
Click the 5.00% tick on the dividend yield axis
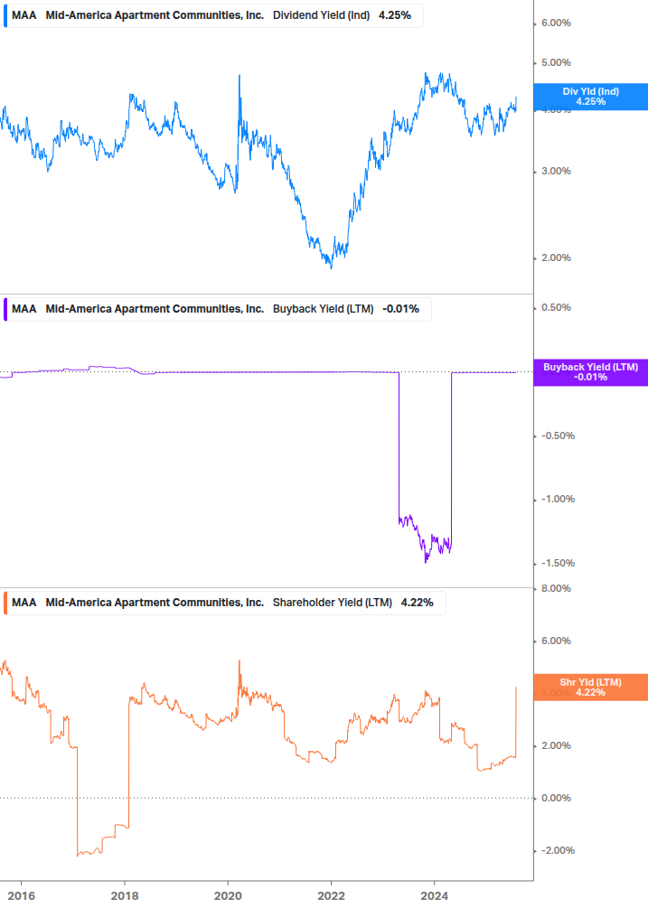[556, 62]
